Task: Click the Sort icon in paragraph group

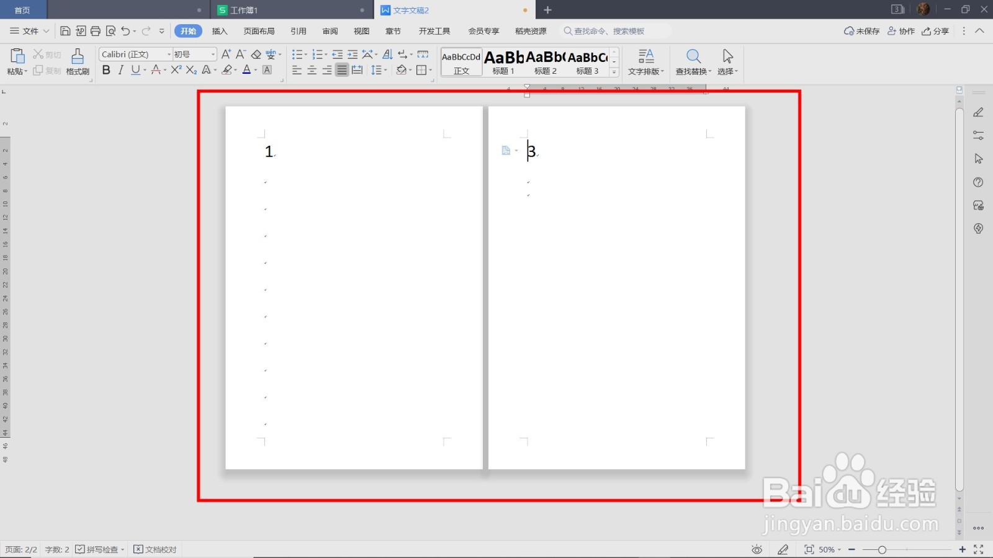Action: pyautogui.click(x=387, y=55)
